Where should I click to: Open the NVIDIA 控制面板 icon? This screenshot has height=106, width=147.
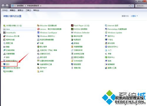(72, 29)
